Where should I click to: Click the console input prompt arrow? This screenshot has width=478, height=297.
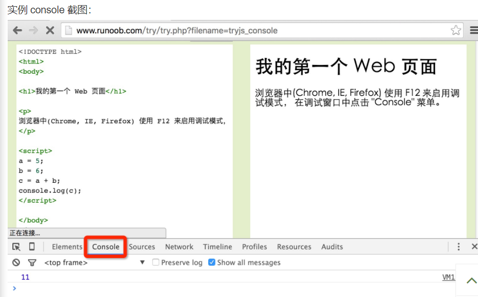click(14, 288)
